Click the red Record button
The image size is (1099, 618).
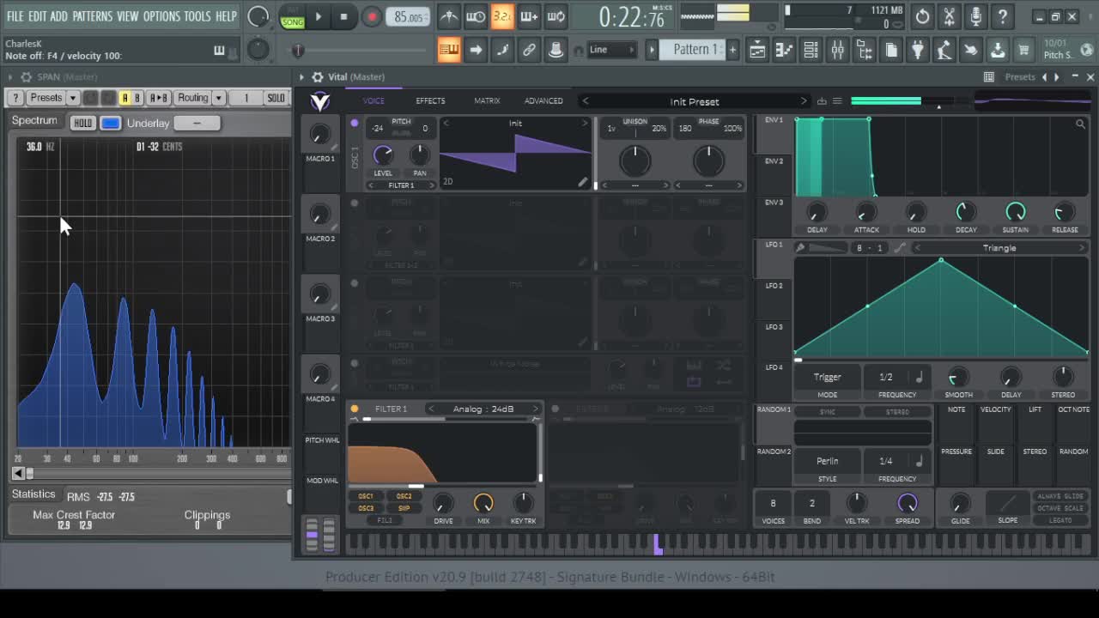[x=372, y=16]
